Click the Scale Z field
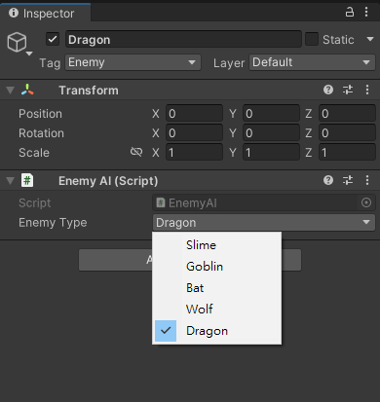 click(x=347, y=153)
